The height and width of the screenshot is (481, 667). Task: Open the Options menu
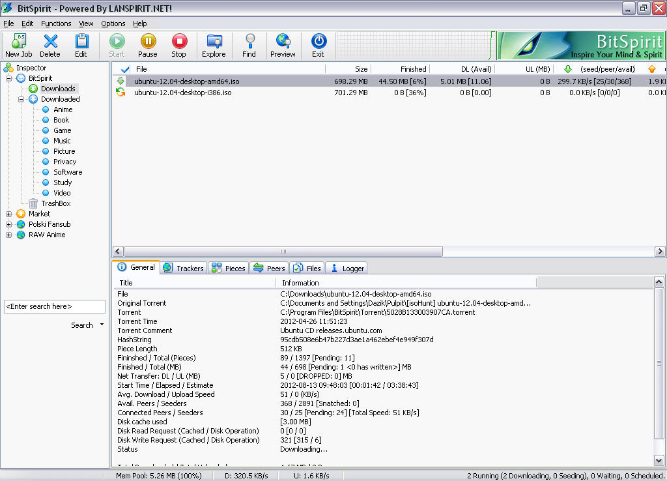[113, 23]
